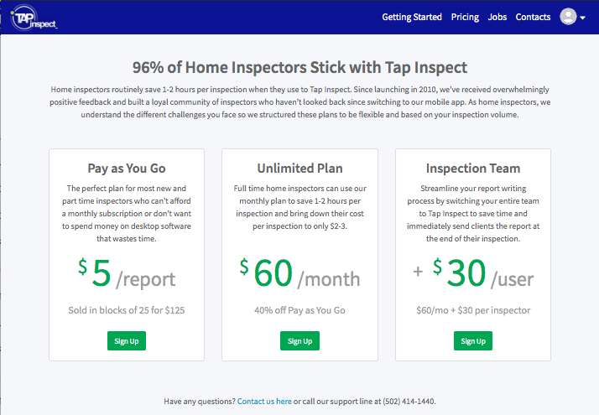Click the support phone number (502) 414-1440
The image size is (599, 415).
[x=409, y=402]
